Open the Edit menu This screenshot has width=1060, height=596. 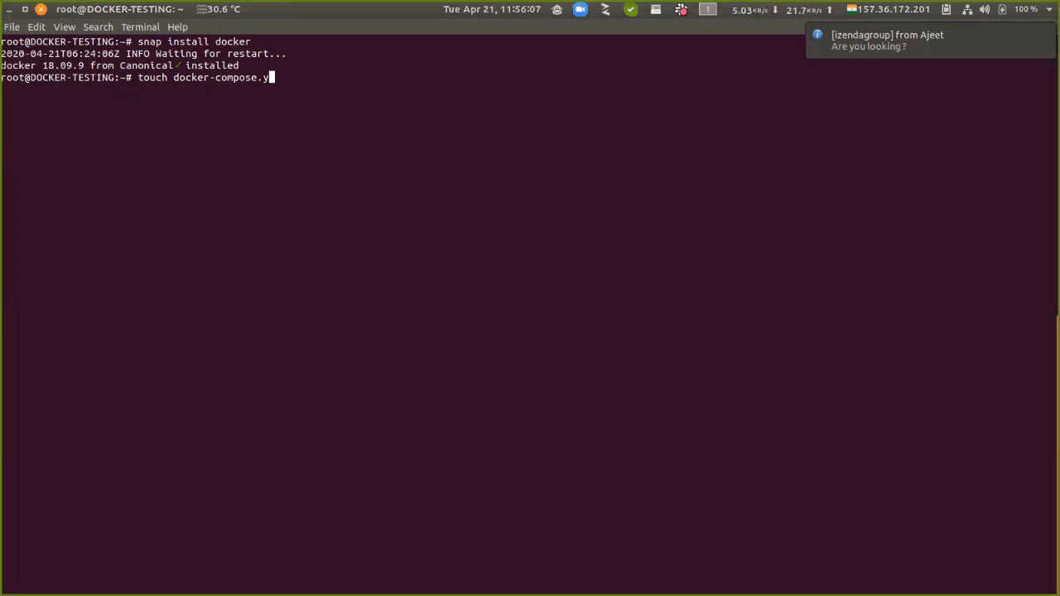[36, 26]
